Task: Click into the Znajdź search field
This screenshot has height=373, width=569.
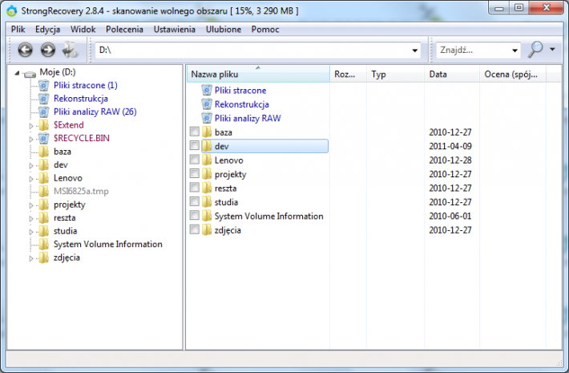Action: (473, 50)
